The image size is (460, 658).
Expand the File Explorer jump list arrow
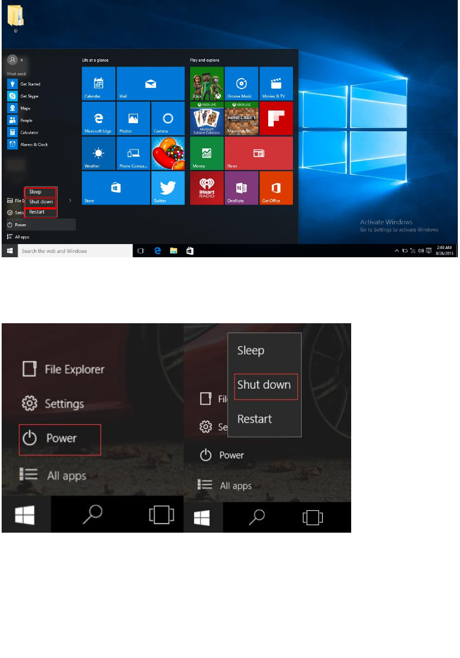click(x=70, y=201)
